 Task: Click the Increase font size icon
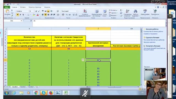coord(36,11)
